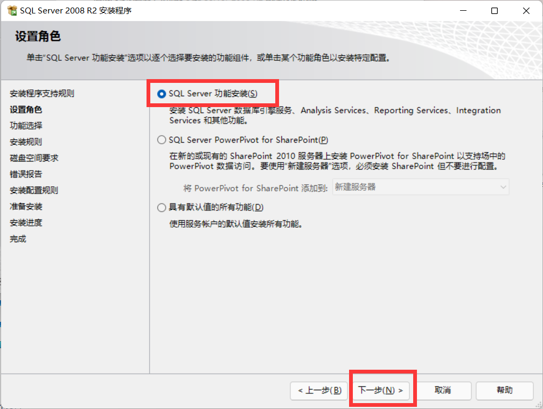
Task: Click 下一步(N) button to proceed
Action: tap(380, 391)
